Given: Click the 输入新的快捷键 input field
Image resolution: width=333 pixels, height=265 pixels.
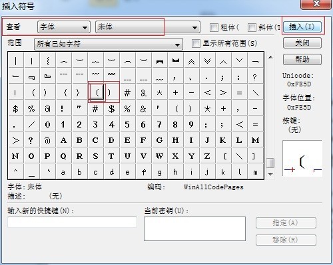Looking at the screenshot, I should [72, 222].
